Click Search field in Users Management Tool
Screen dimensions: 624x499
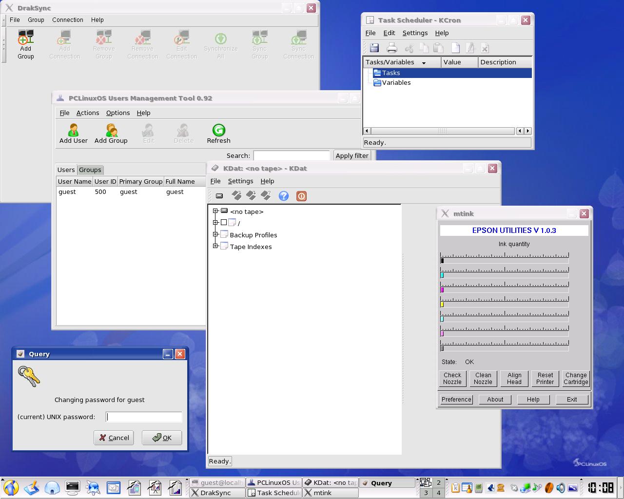coord(292,155)
